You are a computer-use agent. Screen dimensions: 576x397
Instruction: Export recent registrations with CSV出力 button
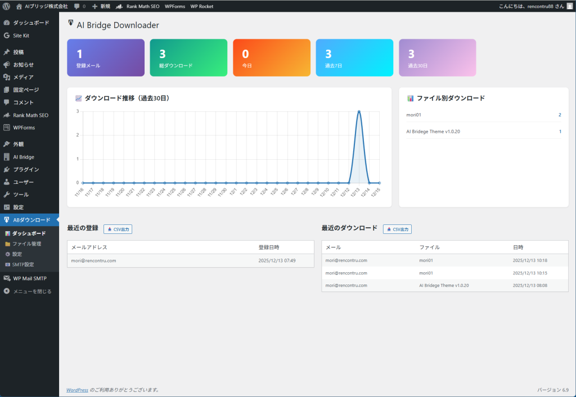[118, 229]
